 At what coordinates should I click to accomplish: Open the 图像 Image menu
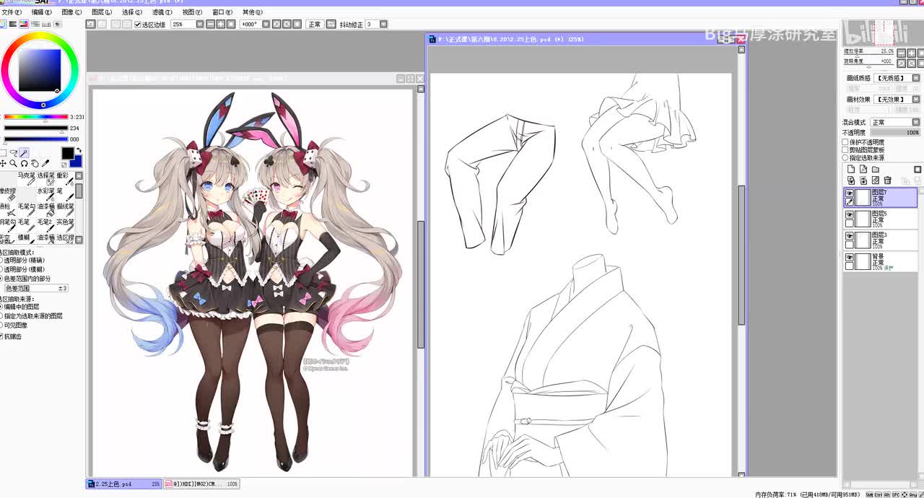71,12
